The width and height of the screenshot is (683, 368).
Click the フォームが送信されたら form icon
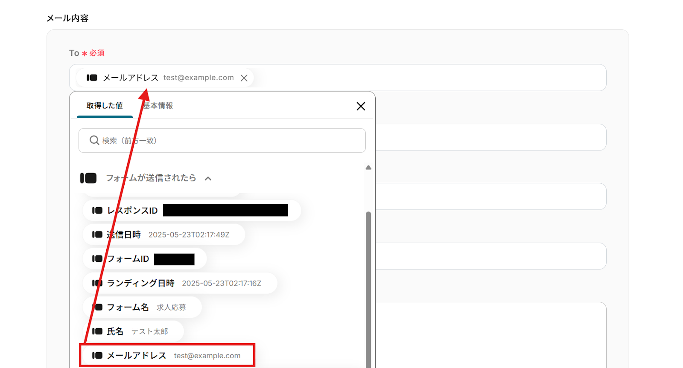(88, 178)
